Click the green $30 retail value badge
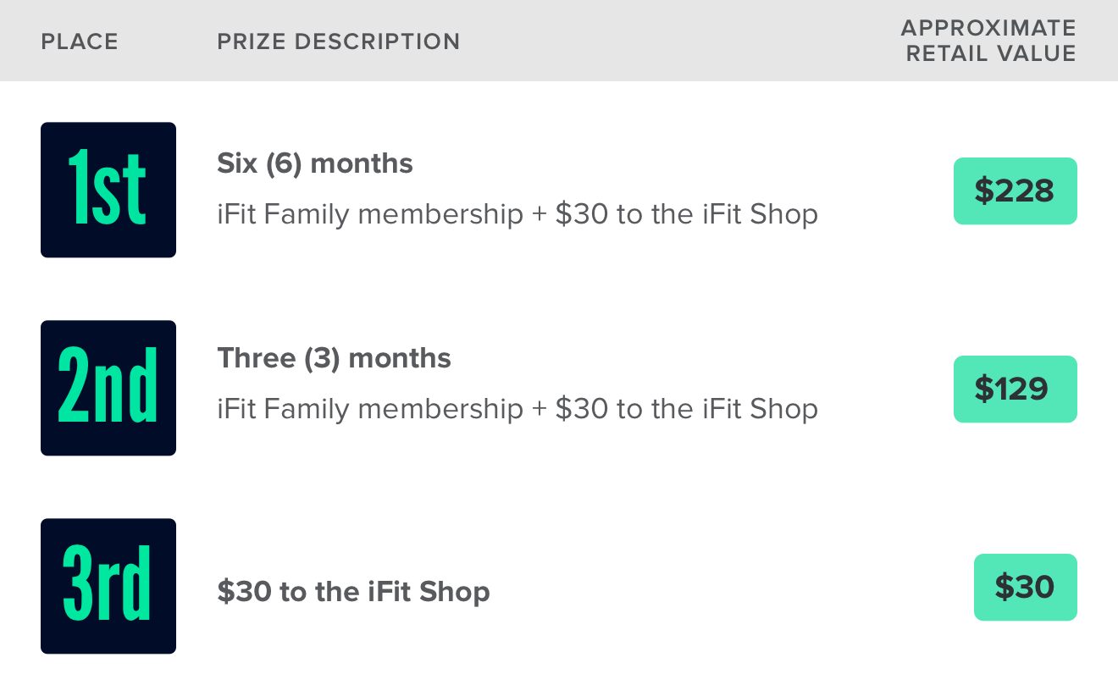Image resolution: width=1118 pixels, height=696 pixels. tap(1025, 588)
